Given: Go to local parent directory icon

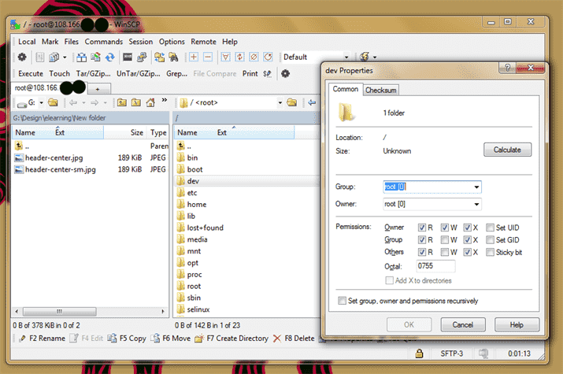Looking at the screenshot, I should tap(122, 102).
